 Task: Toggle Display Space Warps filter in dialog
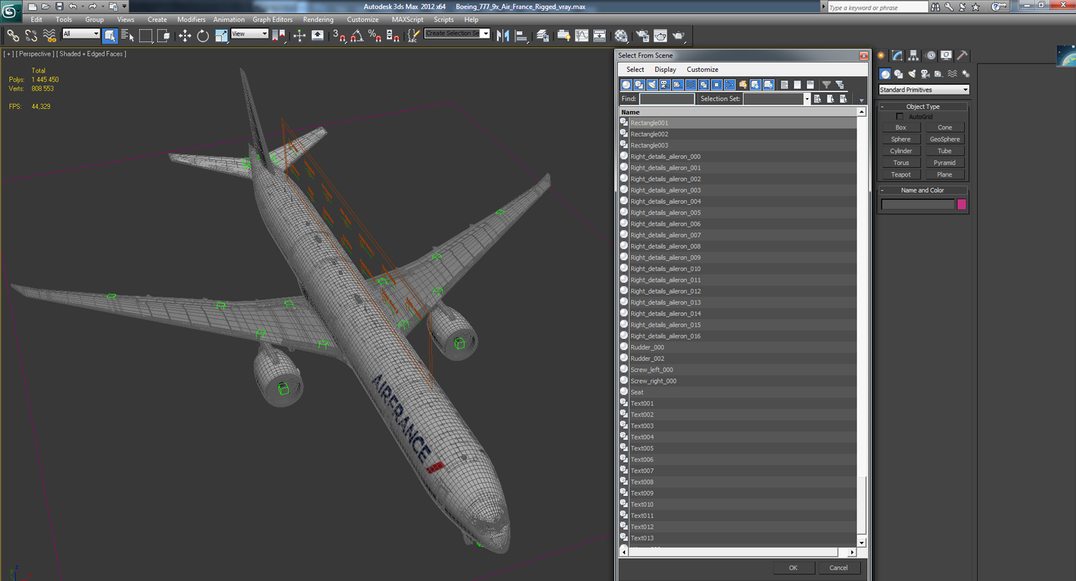(x=691, y=85)
